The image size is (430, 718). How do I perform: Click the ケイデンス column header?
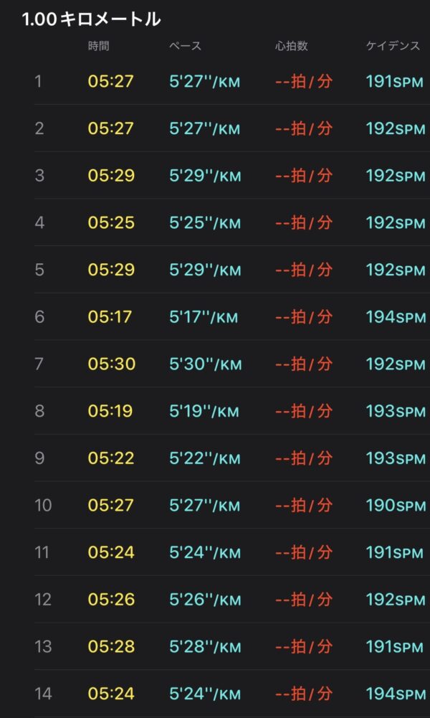click(393, 47)
